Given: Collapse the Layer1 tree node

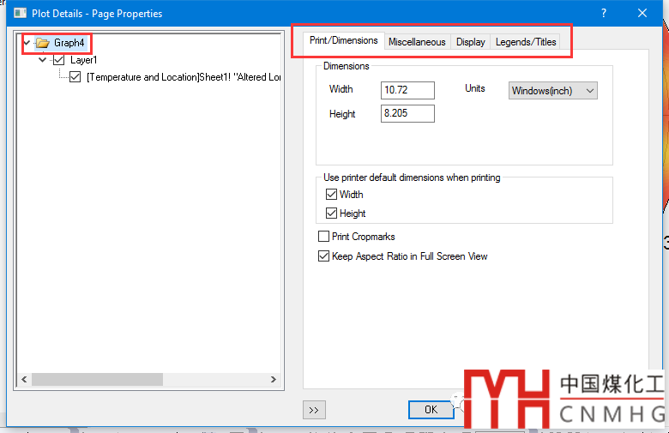Looking at the screenshot, I should (x=42, y=60).
